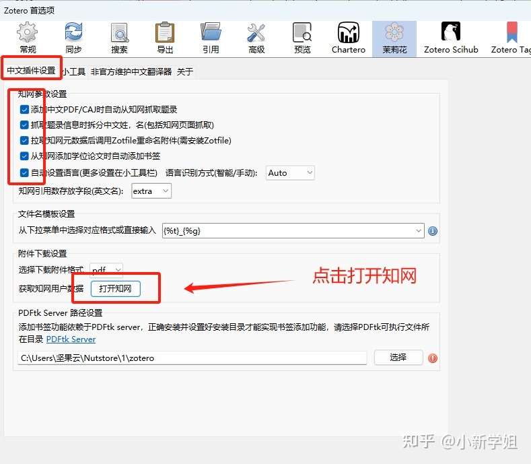Click the 附件下载设置 section heading
The image size is (531, 464).
coord(42,253)
